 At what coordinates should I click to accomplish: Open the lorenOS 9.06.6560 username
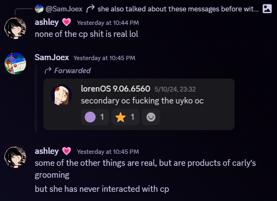tap(116, 89)
